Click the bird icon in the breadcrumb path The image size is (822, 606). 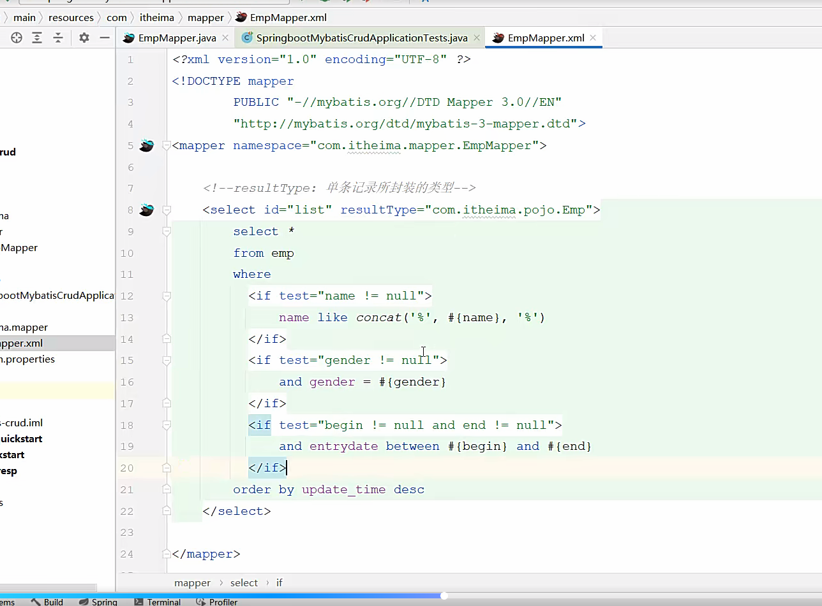pos(241,17)
